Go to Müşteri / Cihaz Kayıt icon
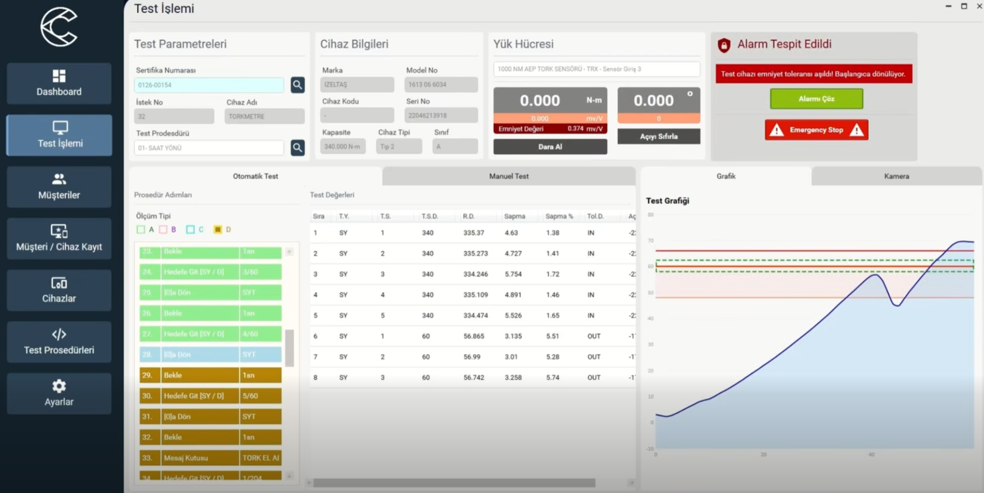The width and height of the screenshot is (984, 493). coord(59,231)
